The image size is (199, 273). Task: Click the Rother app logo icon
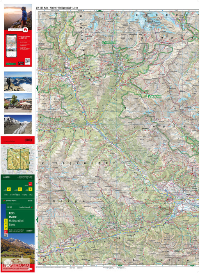pos(25,30)
